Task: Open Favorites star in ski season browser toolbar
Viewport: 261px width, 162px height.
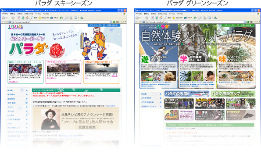Action: [40, 18]
